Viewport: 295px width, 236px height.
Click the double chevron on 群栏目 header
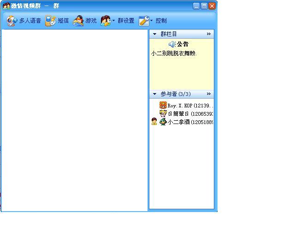[209, 34]
